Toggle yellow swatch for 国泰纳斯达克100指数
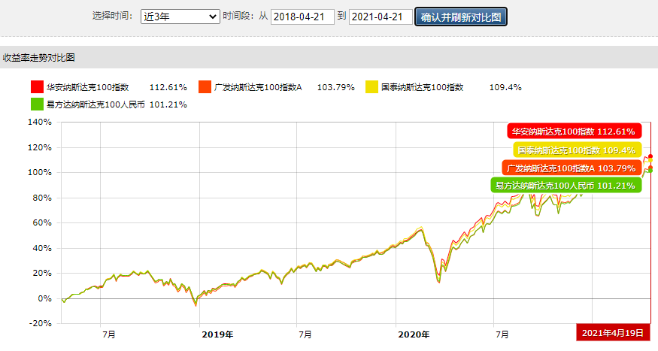This screenshot has width=658, height=351. 371,86
